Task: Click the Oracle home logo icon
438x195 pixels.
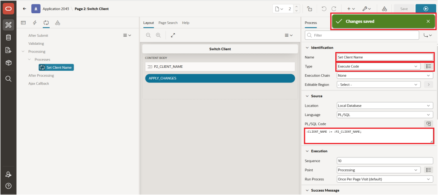Action: (x=9, y=9)
